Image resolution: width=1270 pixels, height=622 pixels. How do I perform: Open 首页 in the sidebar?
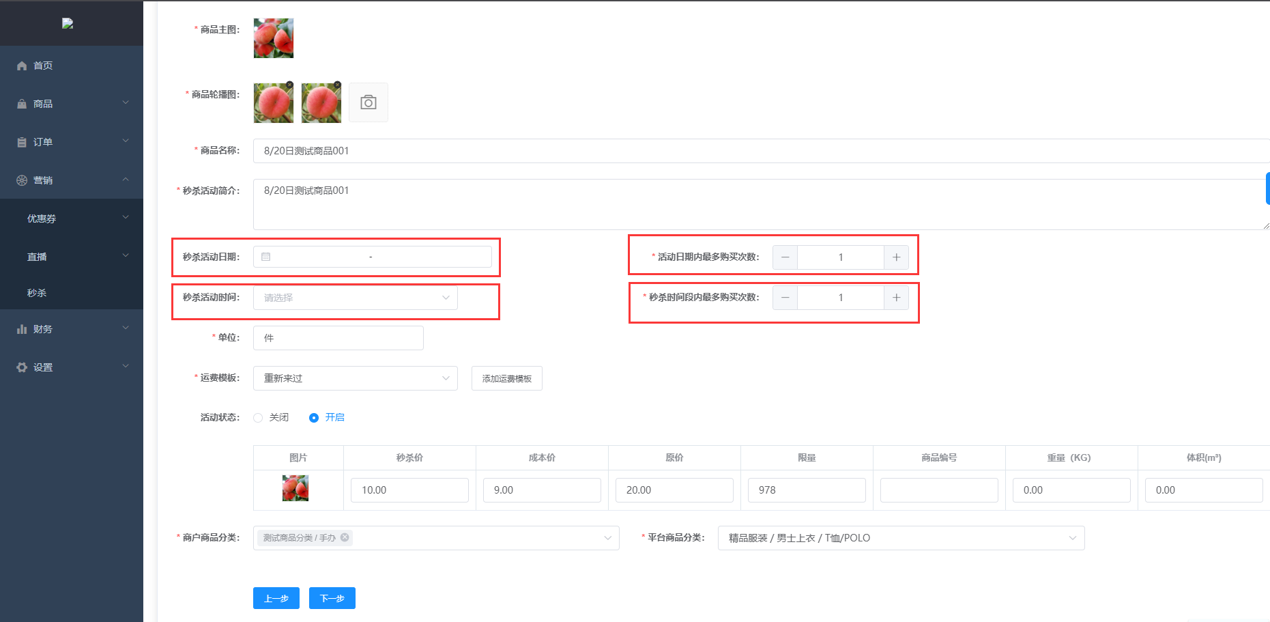pos(43,66)
